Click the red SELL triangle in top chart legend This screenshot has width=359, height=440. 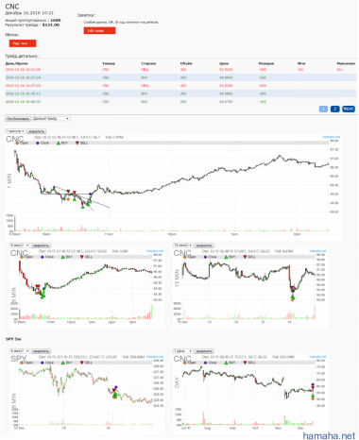(77, 144)
